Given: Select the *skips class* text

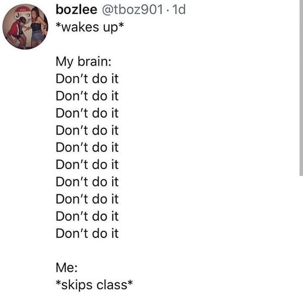Looking at the screenshot, I should pyautogui.click(x=94, y=285).
